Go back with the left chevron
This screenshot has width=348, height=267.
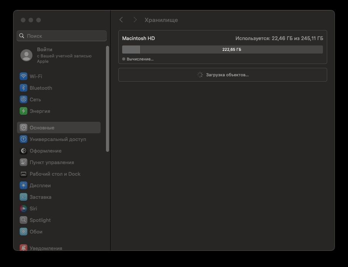point(121,20)
